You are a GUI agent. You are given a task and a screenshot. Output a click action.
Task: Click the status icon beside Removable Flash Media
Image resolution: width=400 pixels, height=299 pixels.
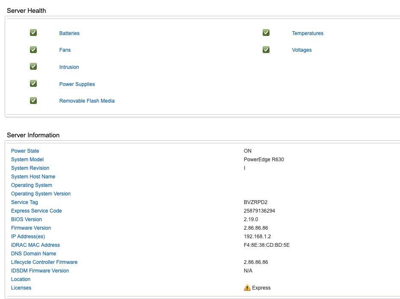[x=33, y=101]
